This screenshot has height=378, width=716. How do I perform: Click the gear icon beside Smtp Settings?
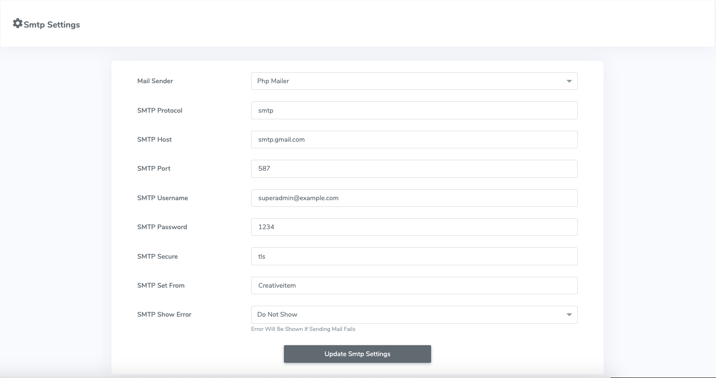(x=18, y=23)
